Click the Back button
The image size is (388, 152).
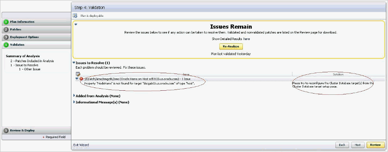(x=342, y=145)
